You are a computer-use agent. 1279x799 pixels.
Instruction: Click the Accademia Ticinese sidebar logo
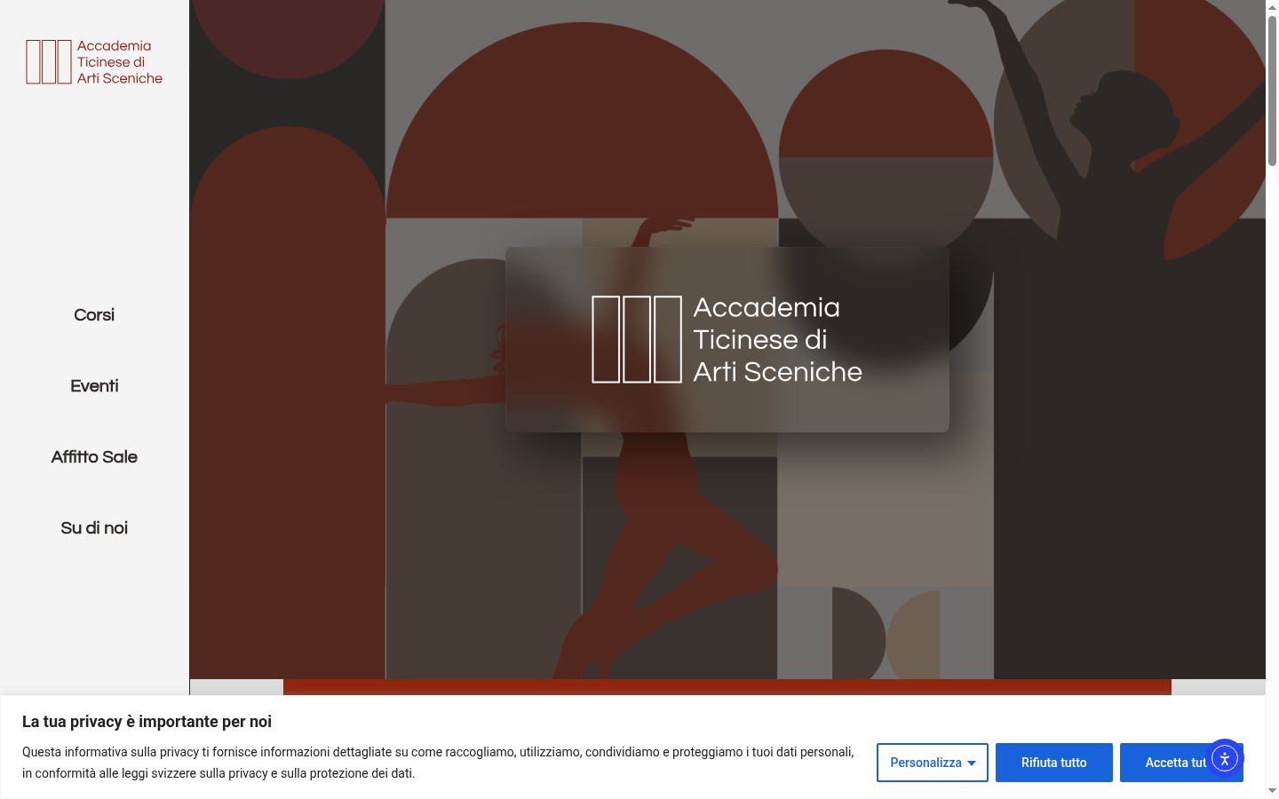[x=94, y=62]
